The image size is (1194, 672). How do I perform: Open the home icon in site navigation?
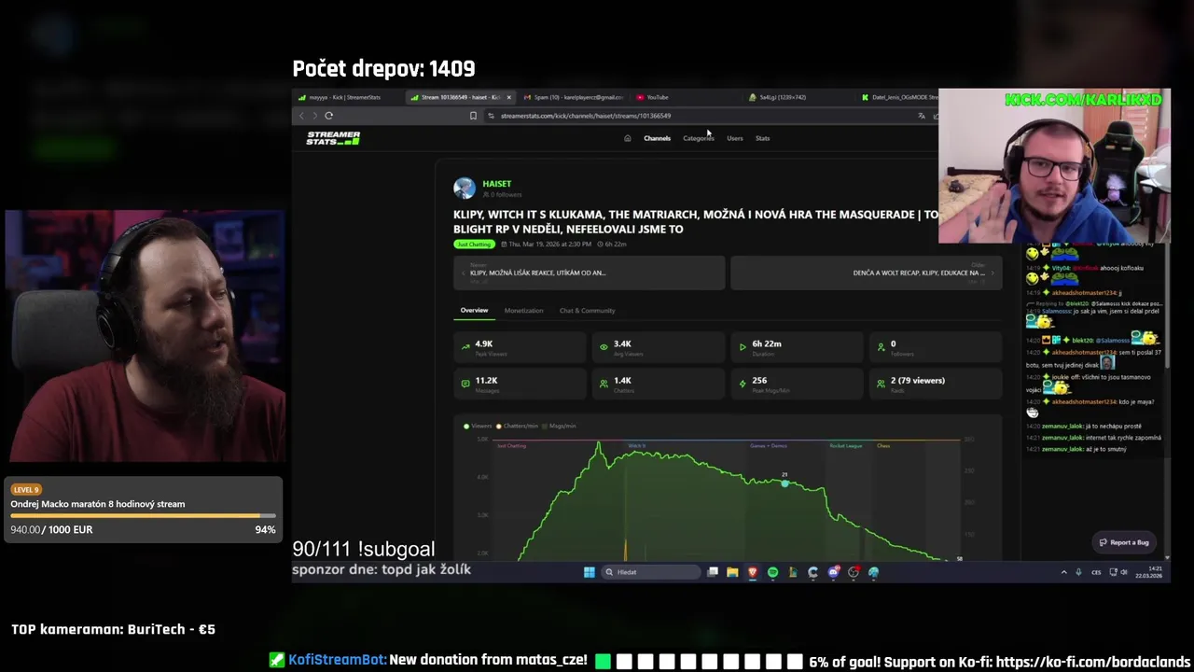pos(628,138)
